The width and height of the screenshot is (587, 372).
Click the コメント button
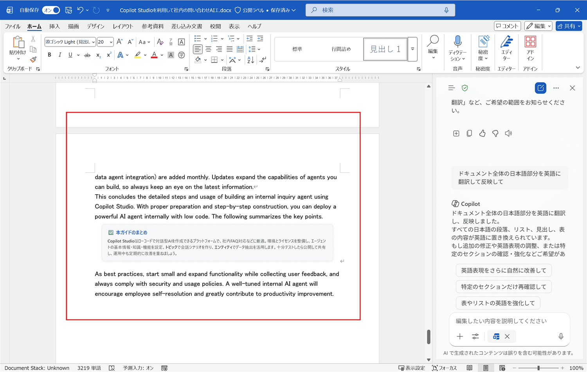click(508, 26)
